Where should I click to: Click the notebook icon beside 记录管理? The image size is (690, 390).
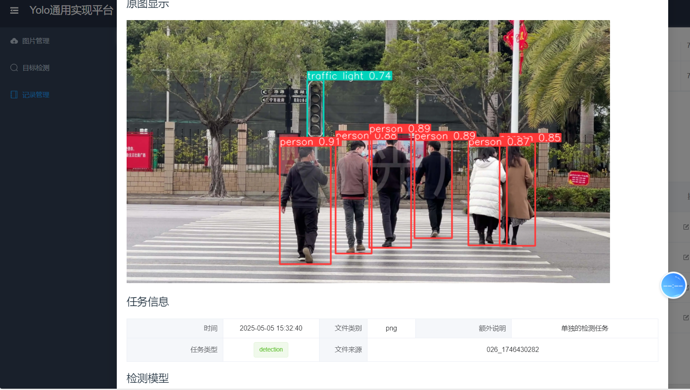(x=14, y=95)
